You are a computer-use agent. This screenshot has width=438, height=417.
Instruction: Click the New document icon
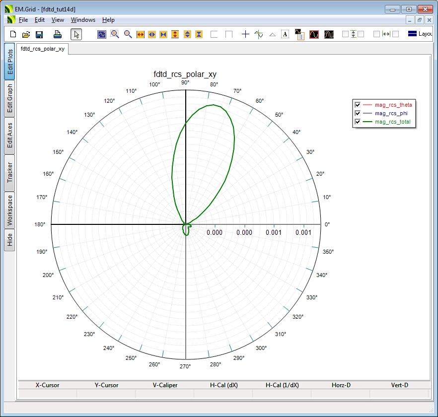tap(13, 34)
